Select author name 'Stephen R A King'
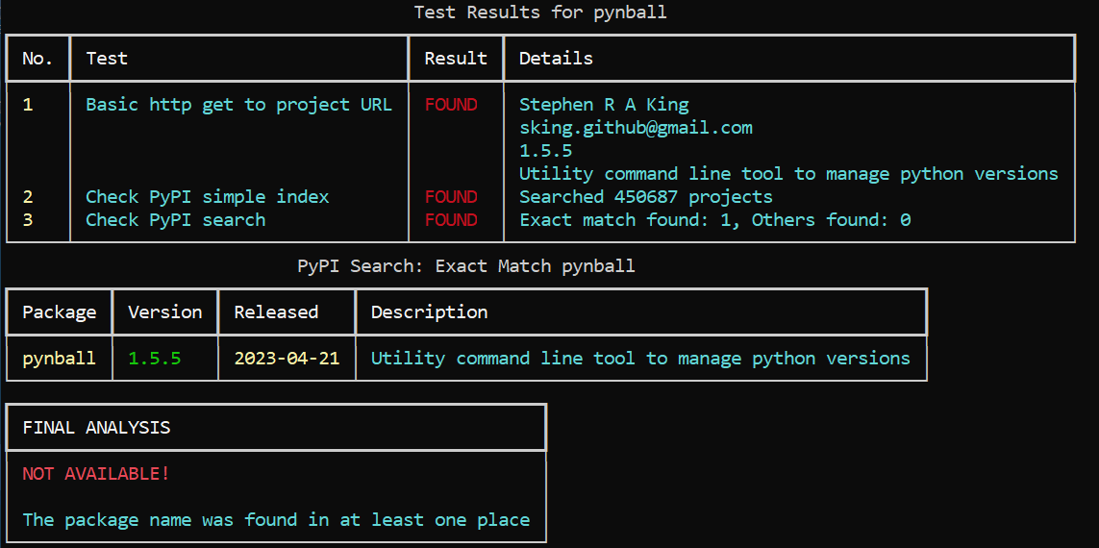This screenshot has width=1099, height=548. click(x=604, y=105)
